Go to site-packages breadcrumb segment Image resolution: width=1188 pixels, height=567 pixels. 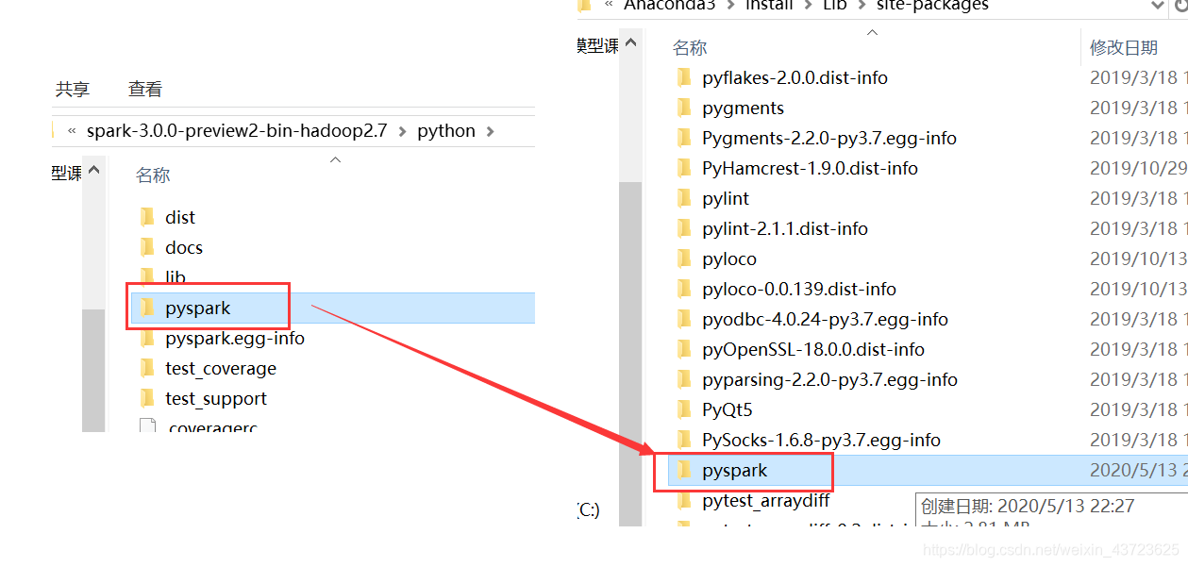pyautogui.click(x=932, y=6)
